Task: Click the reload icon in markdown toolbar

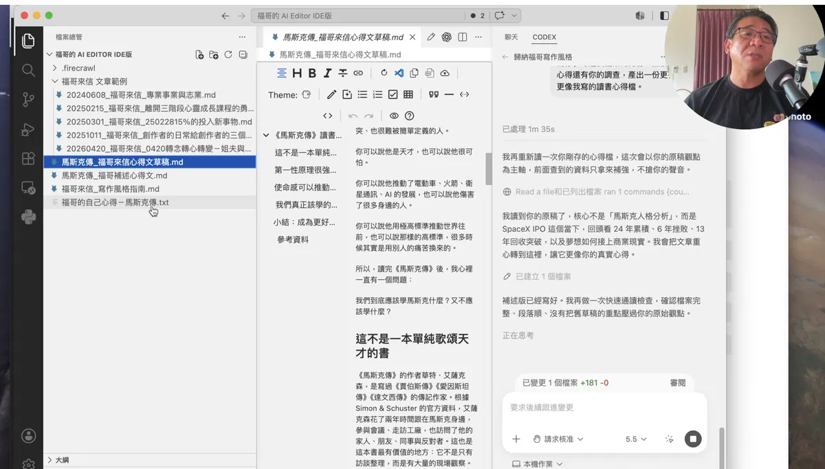Action: [384, 73]
